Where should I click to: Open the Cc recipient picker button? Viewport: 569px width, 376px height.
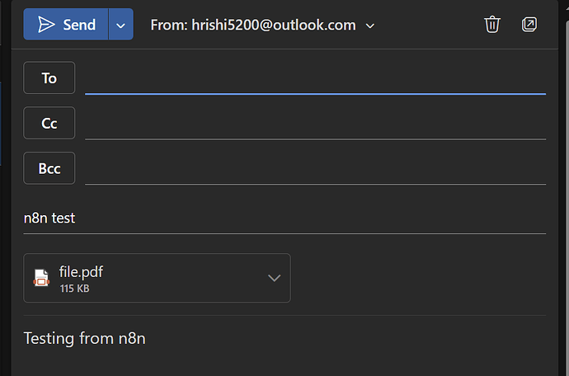(49, 123)
